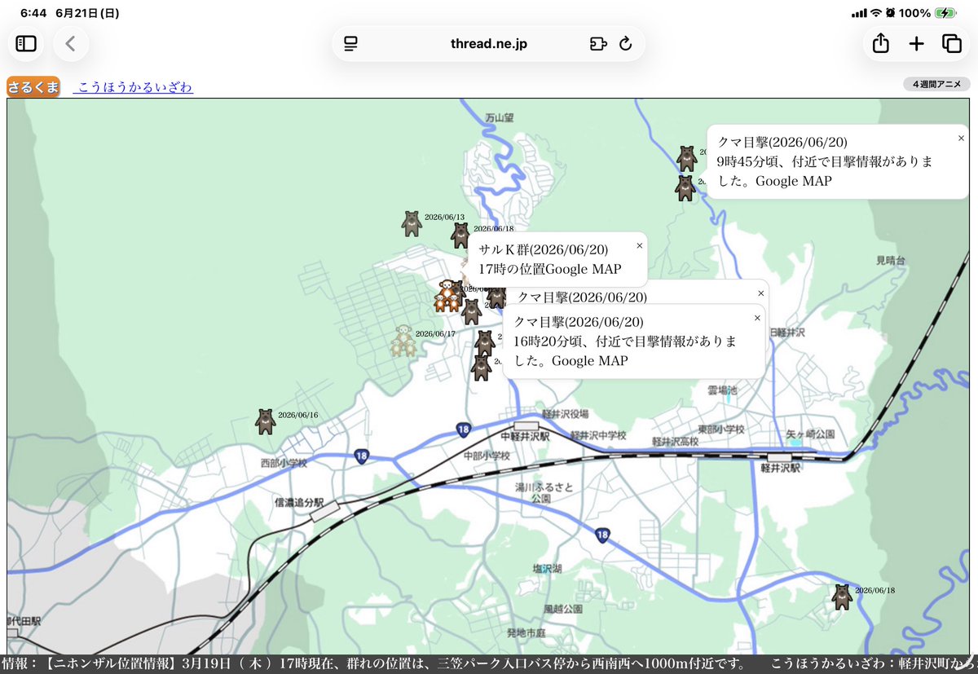Close the 16時20分 bear sighting popup
This screenshot has width=978, height=674.
point(757,318)
